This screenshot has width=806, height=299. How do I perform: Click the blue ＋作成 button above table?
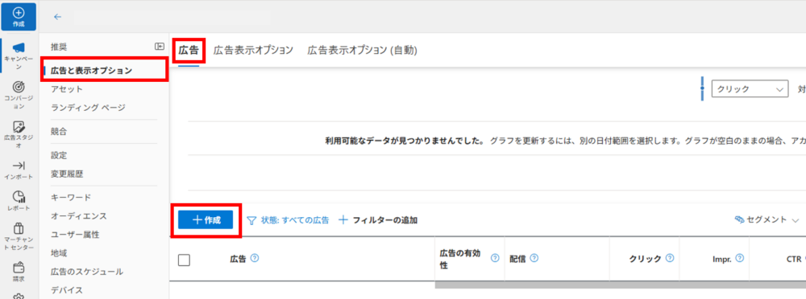tap(206, 219)
